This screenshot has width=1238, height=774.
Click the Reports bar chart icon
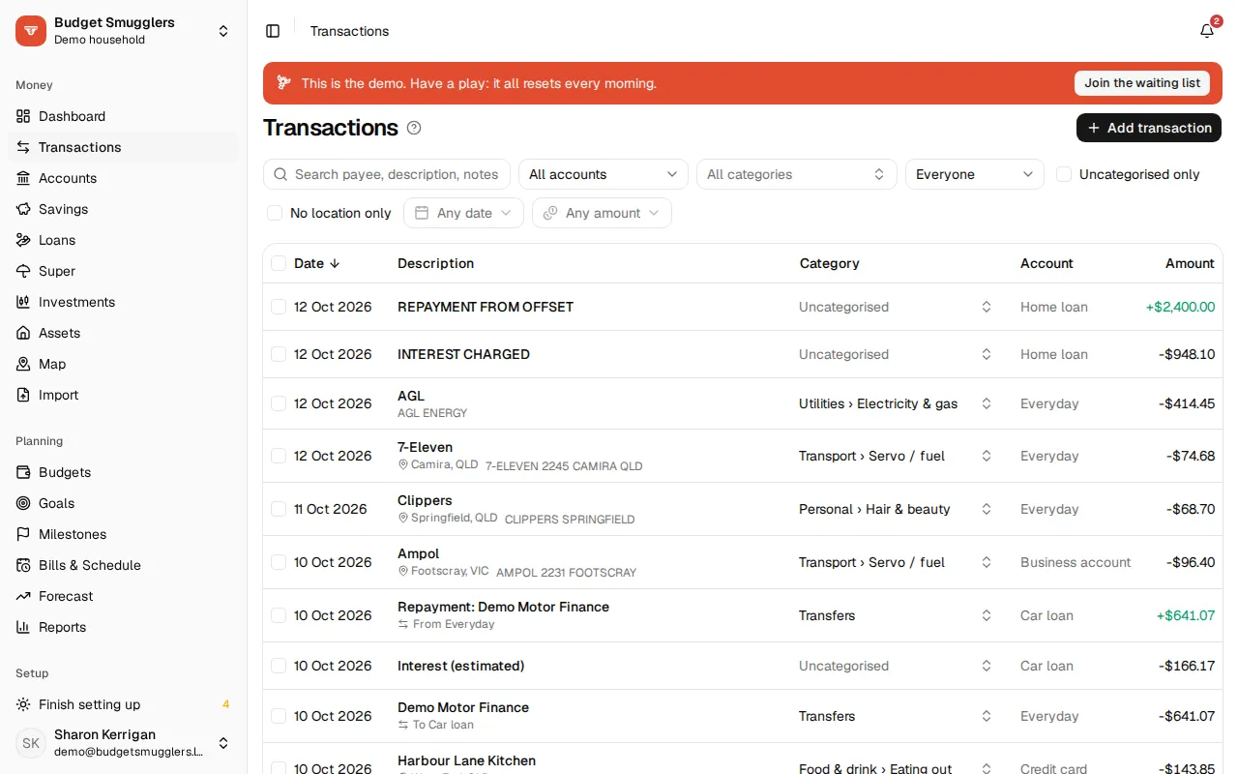[23, 627]
